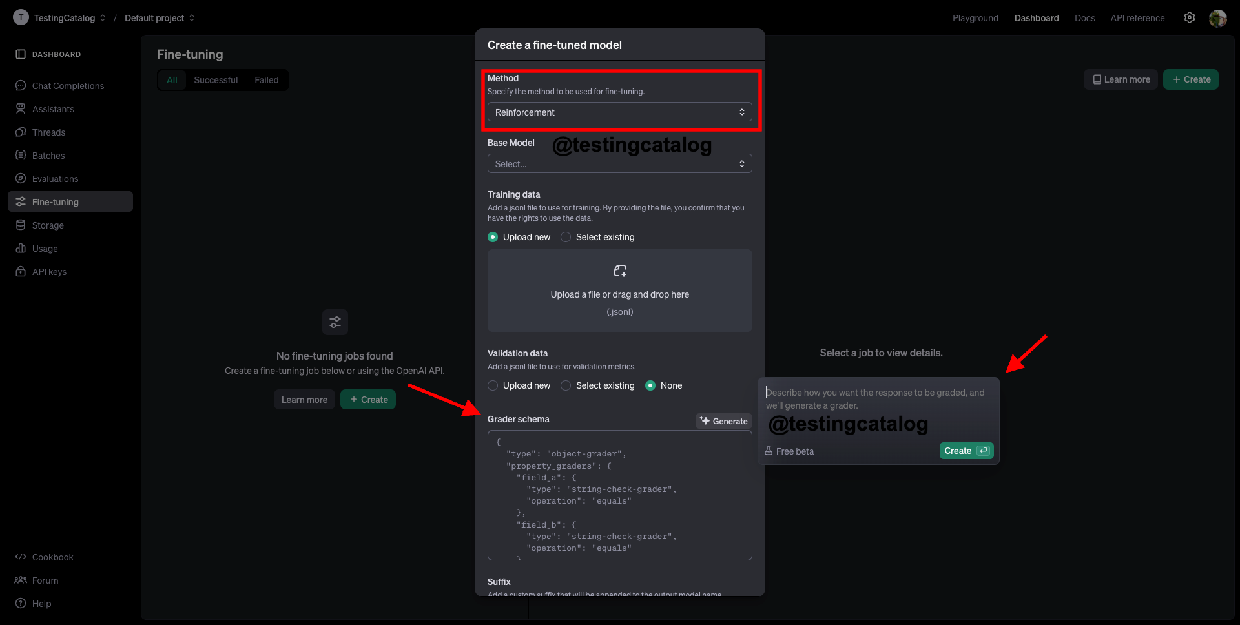Screen dimensions: 1240x625
Task: Open the API keys page
Action: pos(48,271)
